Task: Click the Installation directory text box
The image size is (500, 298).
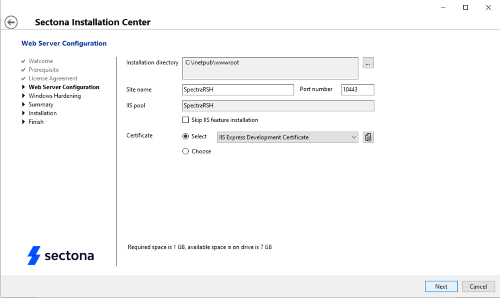Action: point(270,68)
